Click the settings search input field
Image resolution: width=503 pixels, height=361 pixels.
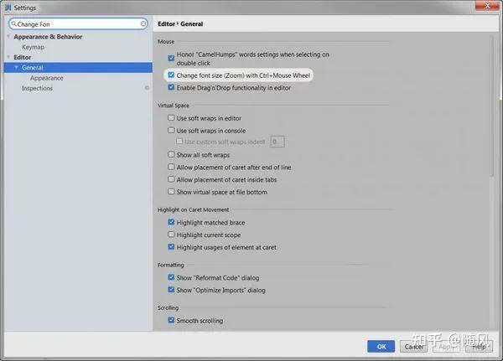click(x=78, y=24)
